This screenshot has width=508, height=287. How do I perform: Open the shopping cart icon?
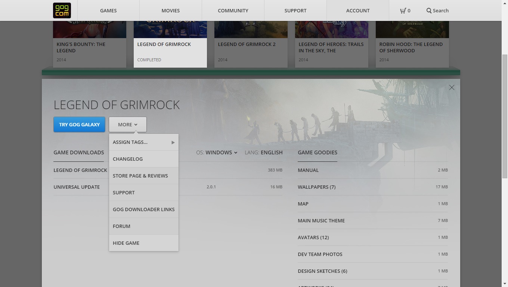coord(403,10)
